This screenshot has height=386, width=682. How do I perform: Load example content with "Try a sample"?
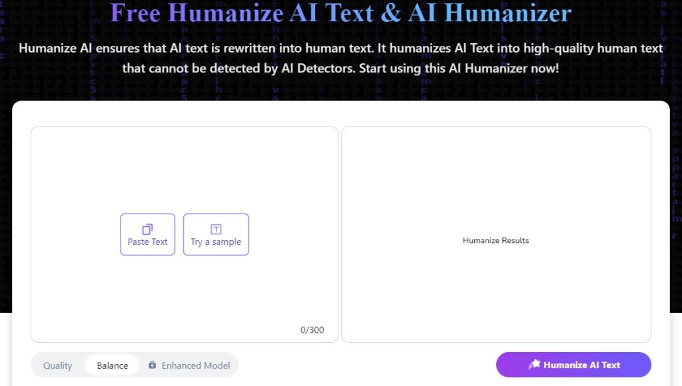click(216, 234)
